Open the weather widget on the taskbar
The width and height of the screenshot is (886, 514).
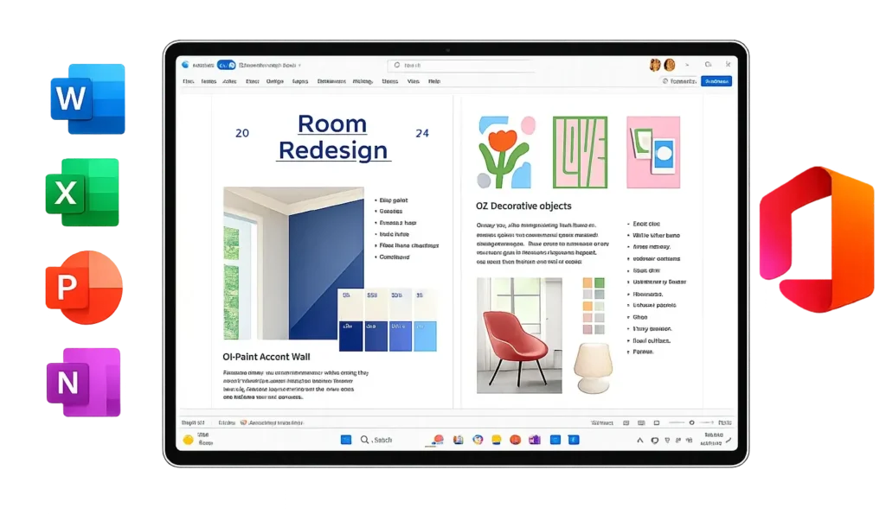click(x=198, y=440)
